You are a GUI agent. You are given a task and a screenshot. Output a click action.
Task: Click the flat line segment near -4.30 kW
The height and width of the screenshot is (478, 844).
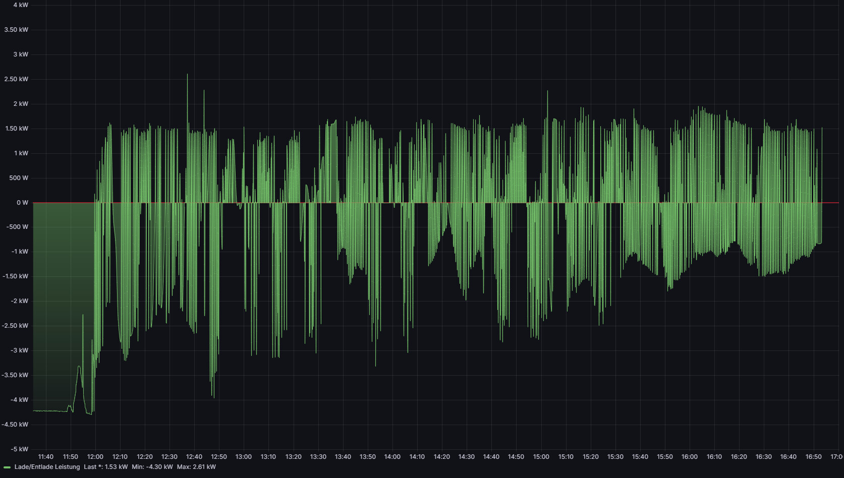tap(50, 411)
